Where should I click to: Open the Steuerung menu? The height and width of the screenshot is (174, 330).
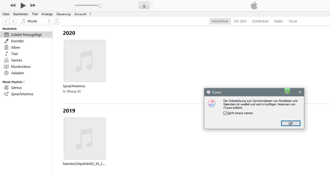pyautogui.click(x=64, y=14)
